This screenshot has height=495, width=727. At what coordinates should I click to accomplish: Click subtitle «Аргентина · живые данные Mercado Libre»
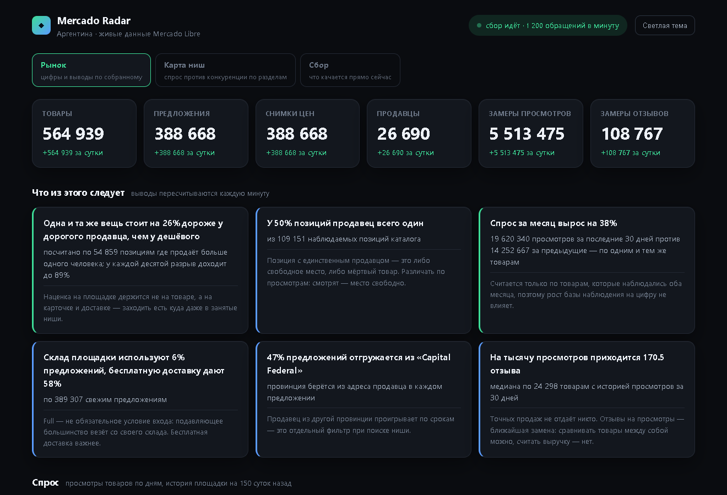(128, 34)
